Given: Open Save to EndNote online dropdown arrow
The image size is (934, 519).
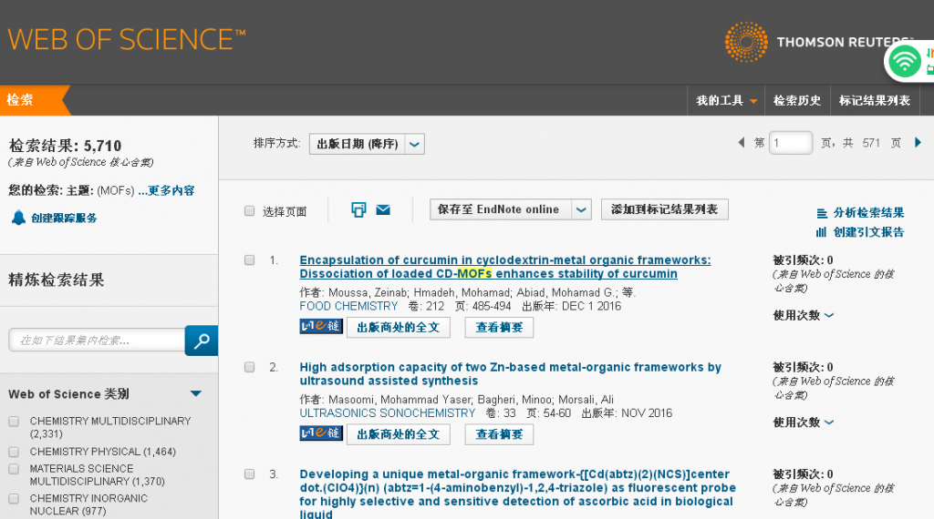Looking at the screenshot, I should (x=581, y=209).
